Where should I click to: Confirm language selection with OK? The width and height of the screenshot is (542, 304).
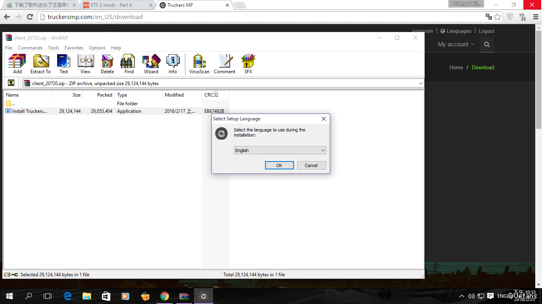[279, 165]
